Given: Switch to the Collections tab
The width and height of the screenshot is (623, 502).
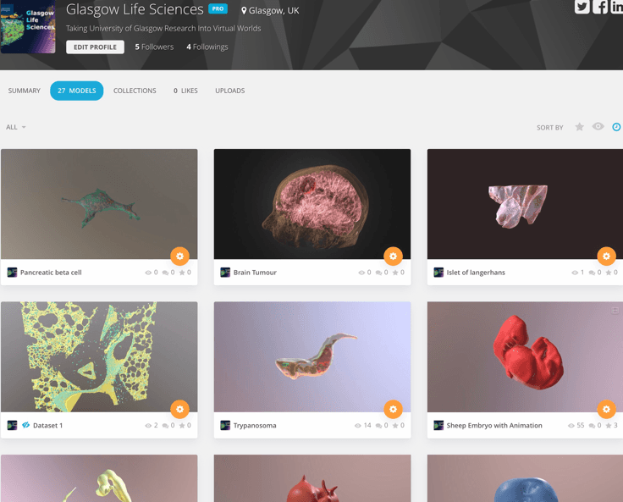Looking at the screenshot, I should tap(135, 91).
